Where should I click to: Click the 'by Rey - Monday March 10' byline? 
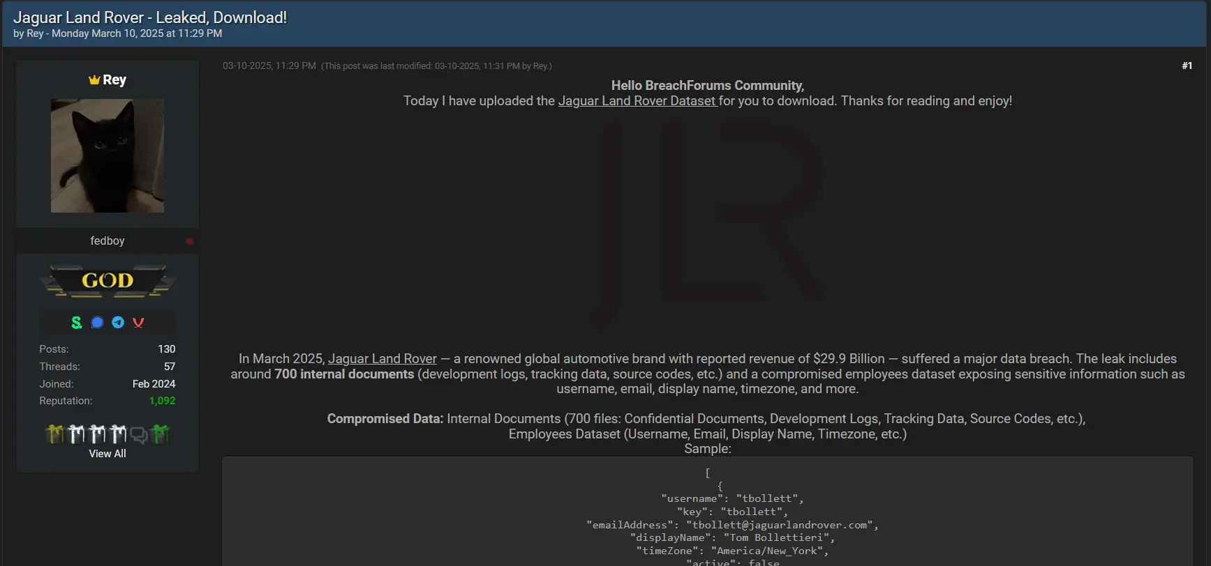118,33
